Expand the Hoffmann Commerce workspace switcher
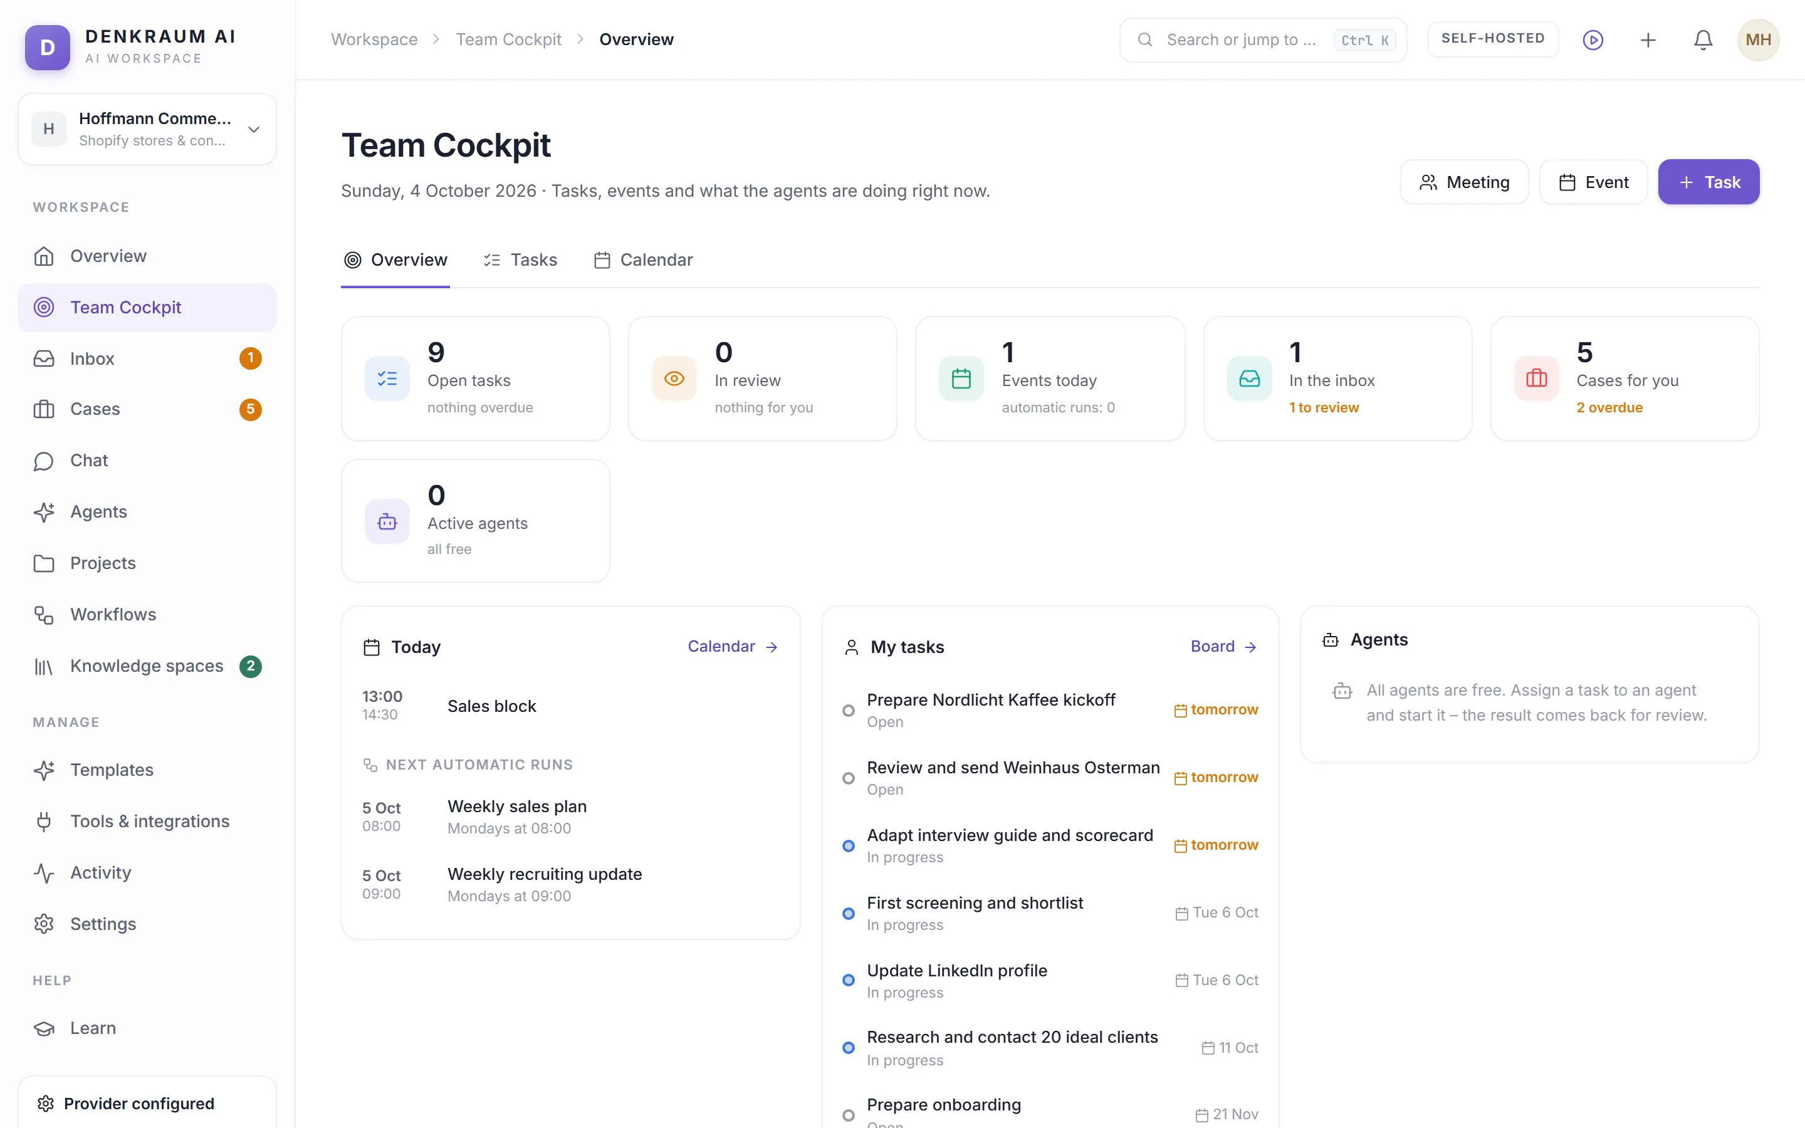Screen dimensions: 1805x1128 point(147,129)
